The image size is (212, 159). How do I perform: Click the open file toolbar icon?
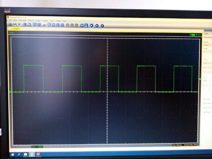[10, 24]
